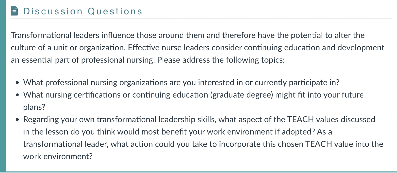
Task: Click the phrase 'work environment?' at the end
Action: coord(58,156)
